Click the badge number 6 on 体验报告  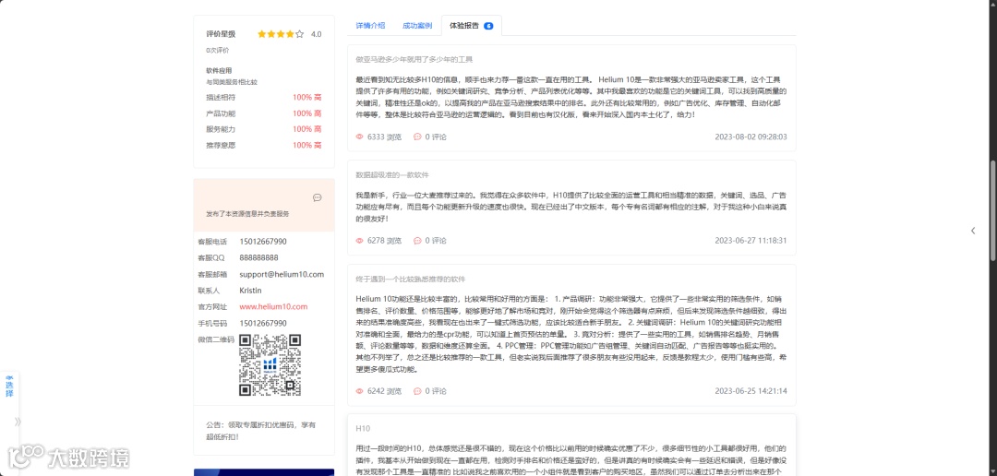488,26
